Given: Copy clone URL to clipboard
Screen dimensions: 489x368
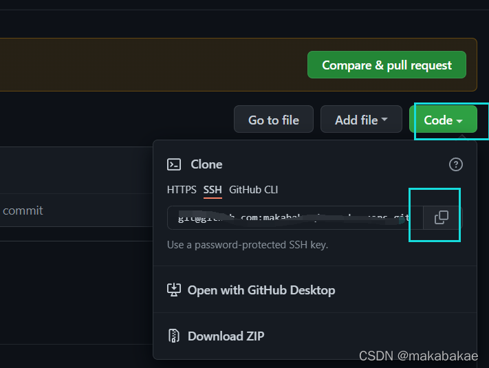Looking at the screenshot, I should (x=442, y=217).
